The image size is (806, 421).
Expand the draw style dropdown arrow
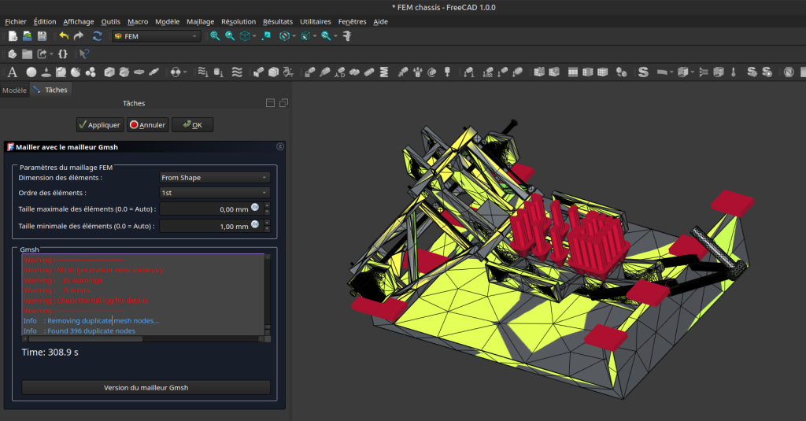click(294, 36)
